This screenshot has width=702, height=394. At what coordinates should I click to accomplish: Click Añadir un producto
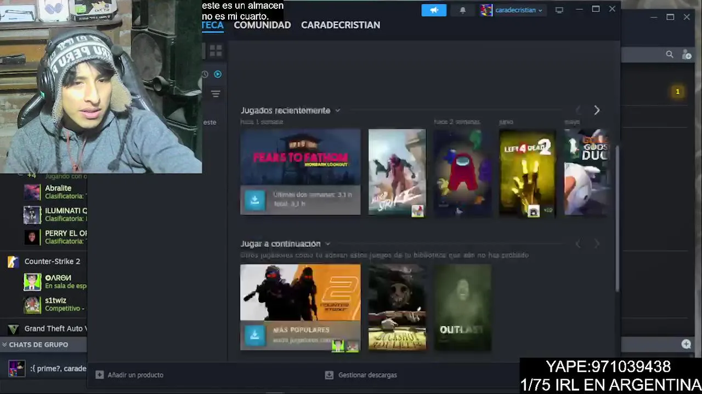point(135,375)
